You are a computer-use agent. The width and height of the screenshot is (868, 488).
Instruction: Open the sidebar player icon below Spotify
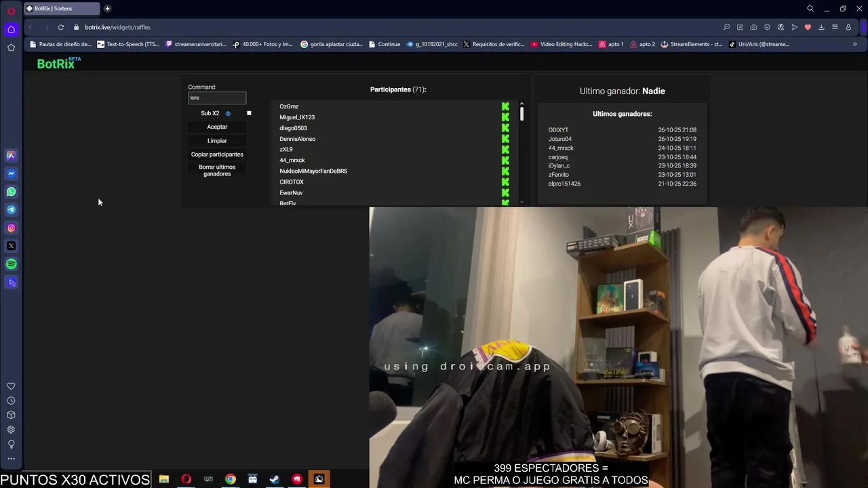tap(11, 283)
